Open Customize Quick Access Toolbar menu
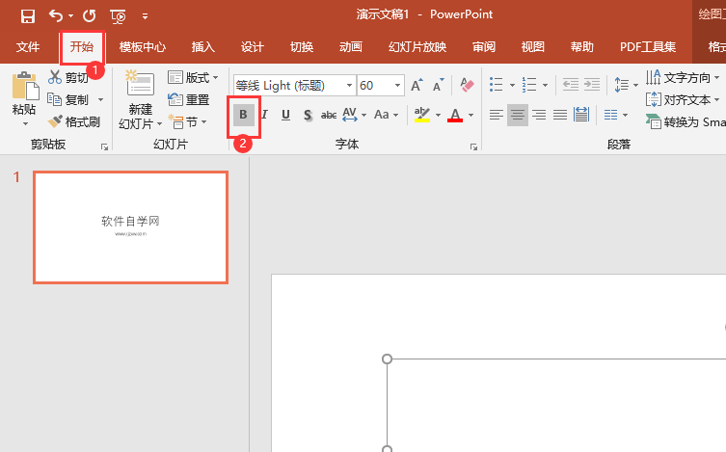 pos(145,16)
